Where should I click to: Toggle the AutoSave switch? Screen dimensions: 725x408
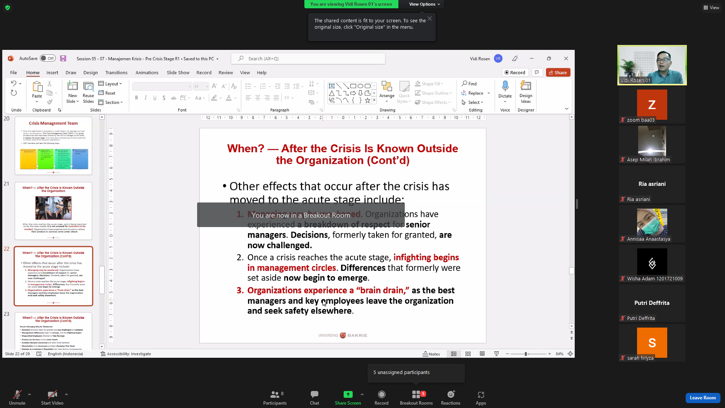click(48, 59)
